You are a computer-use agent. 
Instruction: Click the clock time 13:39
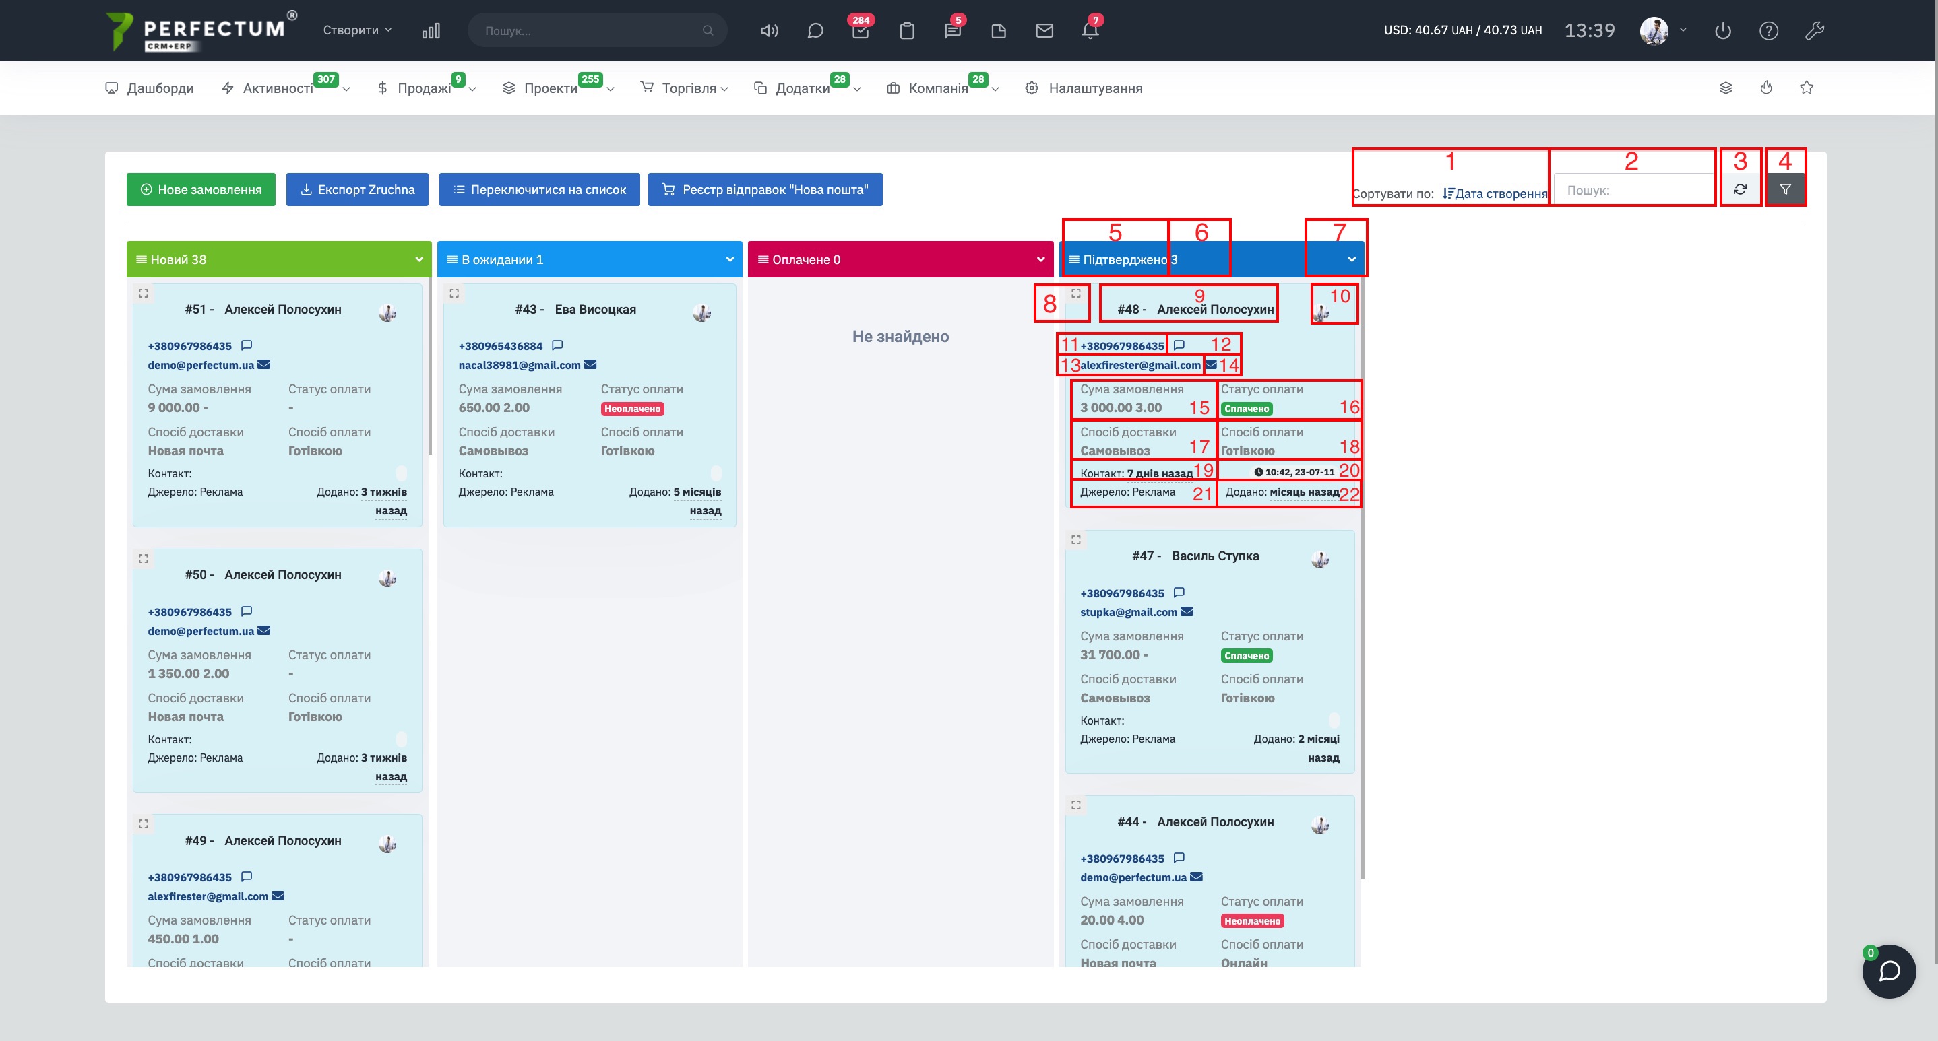click(x=1590, y=30)
